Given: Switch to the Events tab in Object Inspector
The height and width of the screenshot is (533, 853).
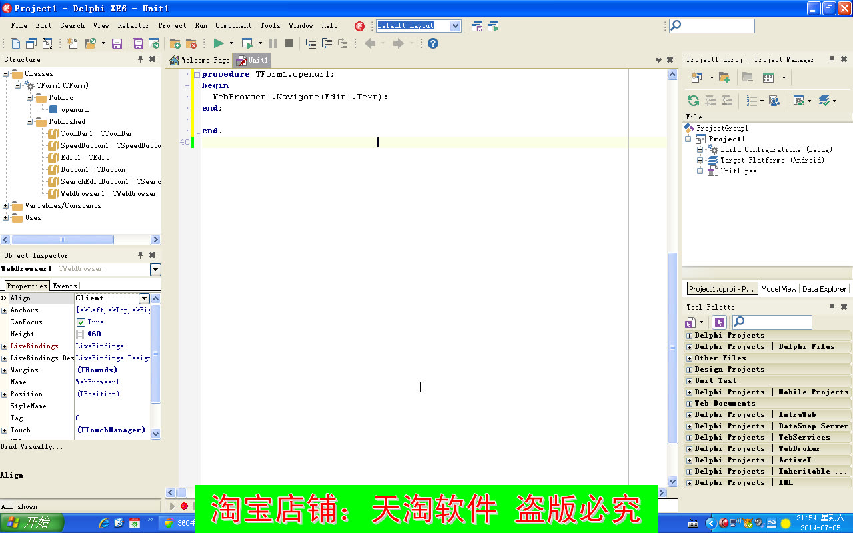Looking at the screenshot, I should pyautogui.click(x=65, y=286).
